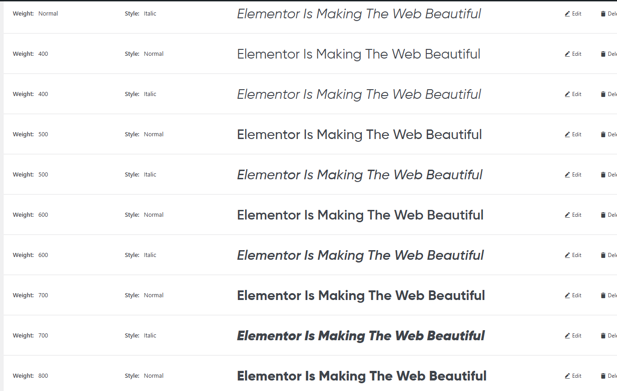This screenshot has width=617, height=391.
Task: Edit the 400 Normal font variation
Action: [573, 54]
